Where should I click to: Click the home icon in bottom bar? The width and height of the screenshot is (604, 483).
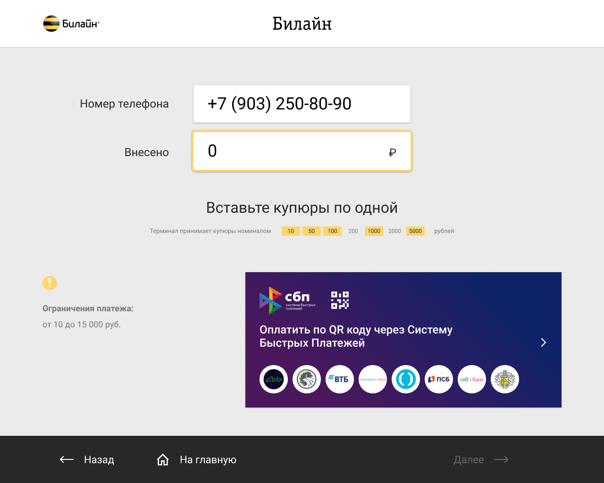(163, 459)
